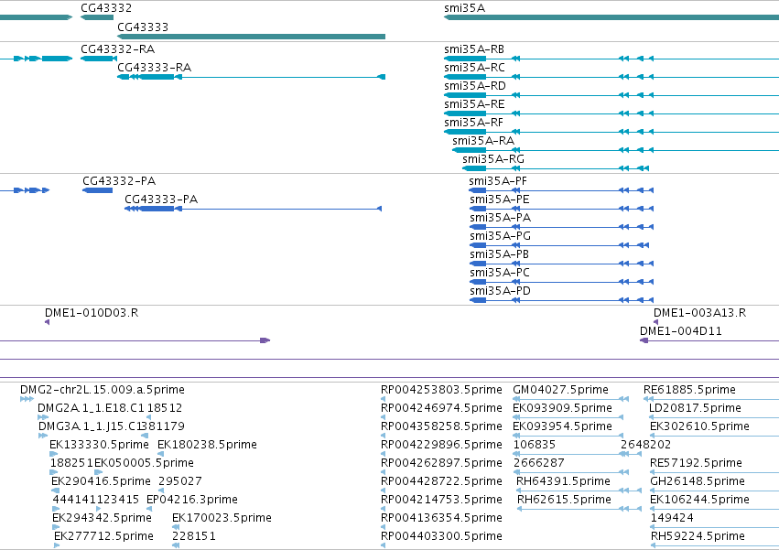Click transcript smi35A-RG label
Viewport: 779px width, 550px height.
[493, 159]
